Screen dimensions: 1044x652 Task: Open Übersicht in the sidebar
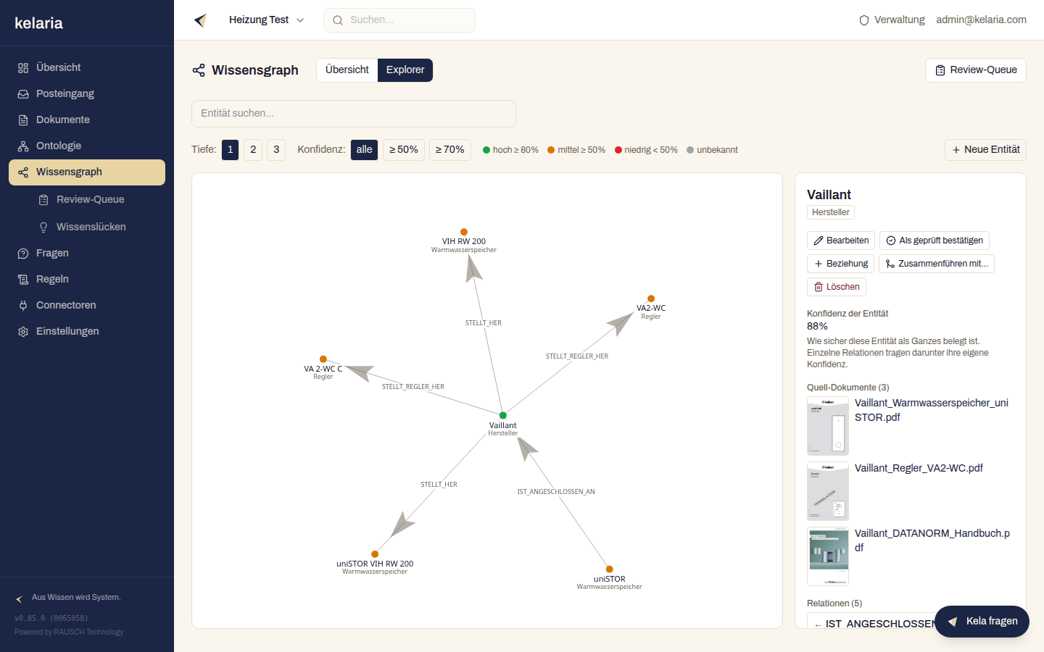click(87, 67)
